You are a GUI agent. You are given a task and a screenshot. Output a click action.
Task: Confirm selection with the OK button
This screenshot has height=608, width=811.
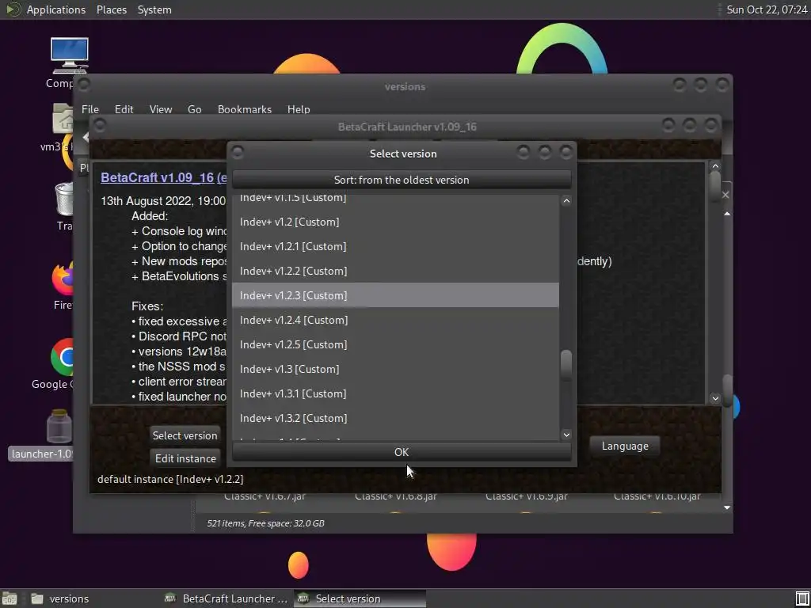tap(402, 452)
